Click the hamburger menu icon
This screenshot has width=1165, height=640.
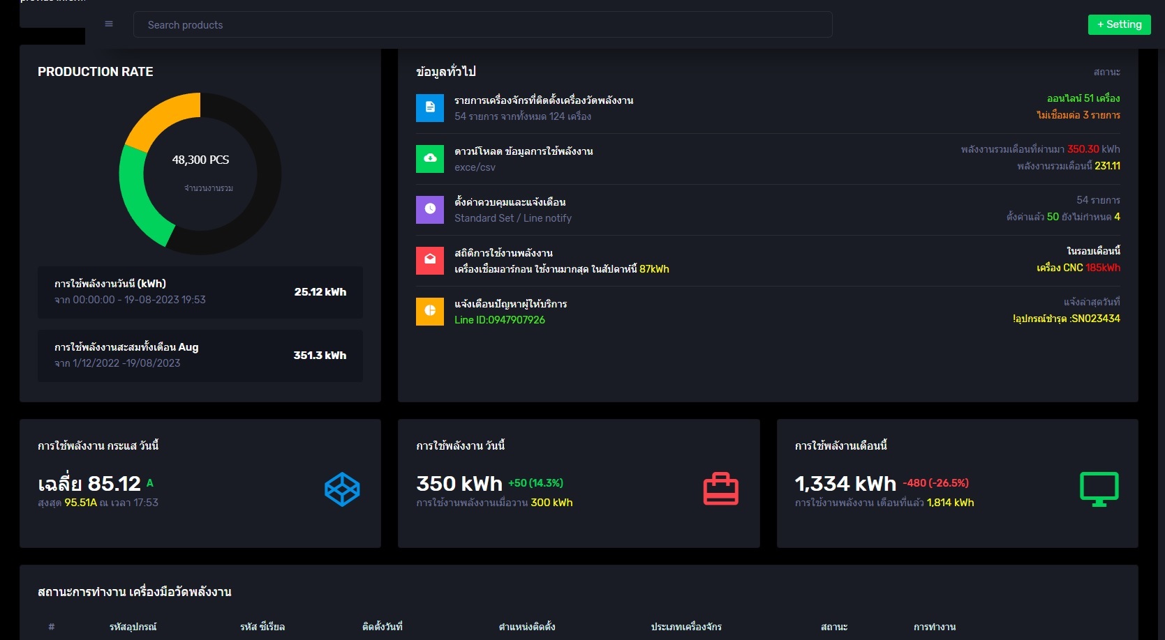[109, 24]
